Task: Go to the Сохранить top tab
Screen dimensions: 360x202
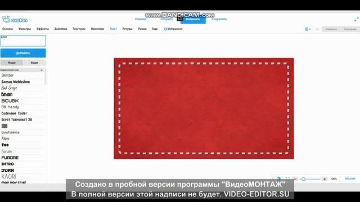Action: tap(219, 19)
